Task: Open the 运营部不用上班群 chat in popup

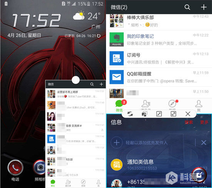Action: click(76, 94)
